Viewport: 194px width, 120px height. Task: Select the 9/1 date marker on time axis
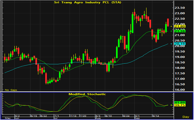137,116
